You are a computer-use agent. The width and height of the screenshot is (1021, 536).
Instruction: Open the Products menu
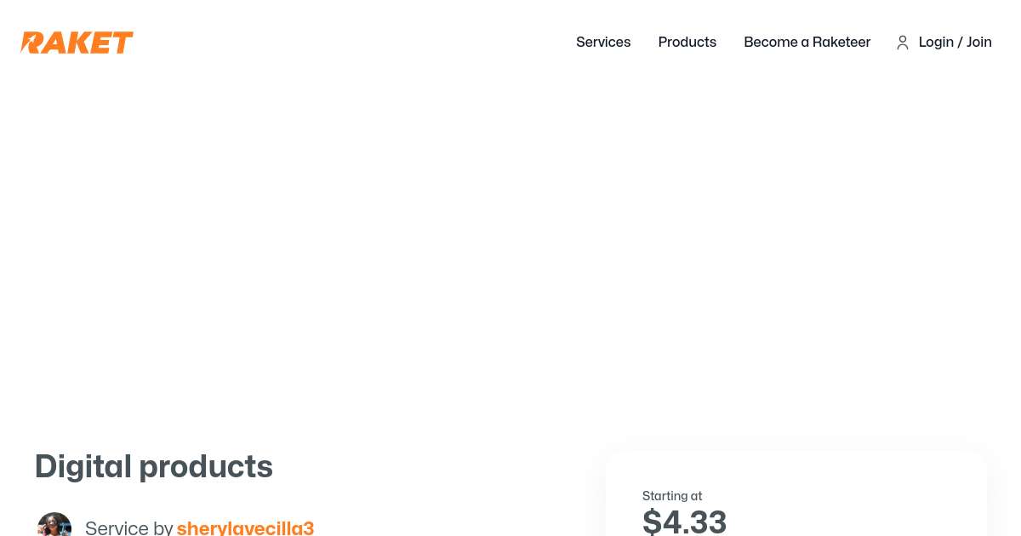pos(687,42)
